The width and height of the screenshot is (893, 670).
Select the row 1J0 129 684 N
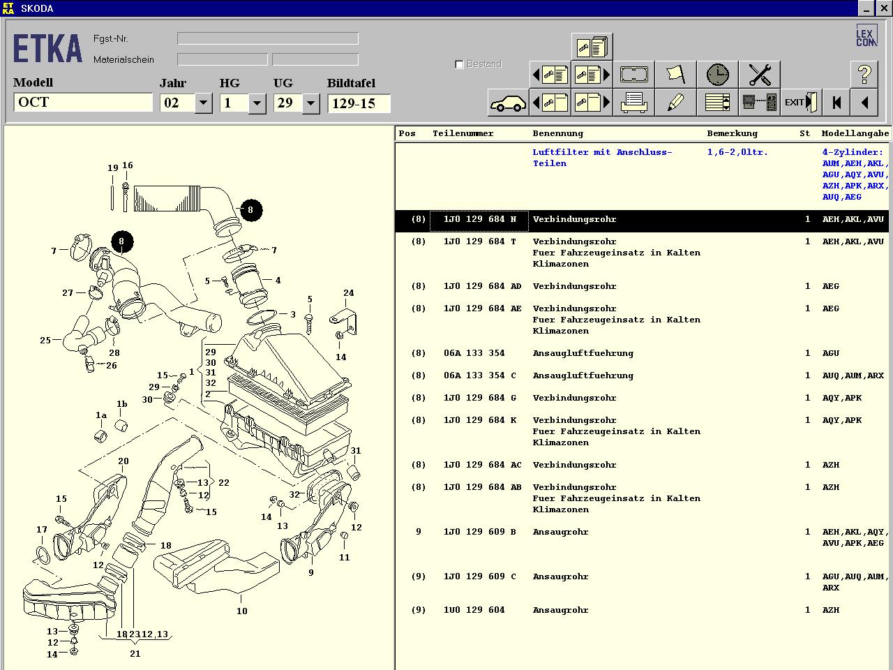click(642, 220)
